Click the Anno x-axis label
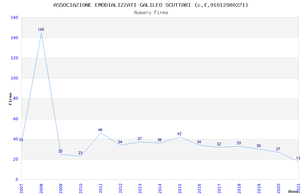 pyautogui.click(x=293, y=191)
